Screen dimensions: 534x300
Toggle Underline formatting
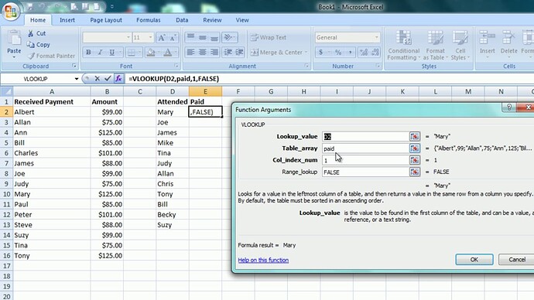coord(111,53)
